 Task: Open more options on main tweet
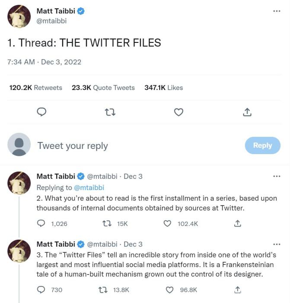[277, 11]
